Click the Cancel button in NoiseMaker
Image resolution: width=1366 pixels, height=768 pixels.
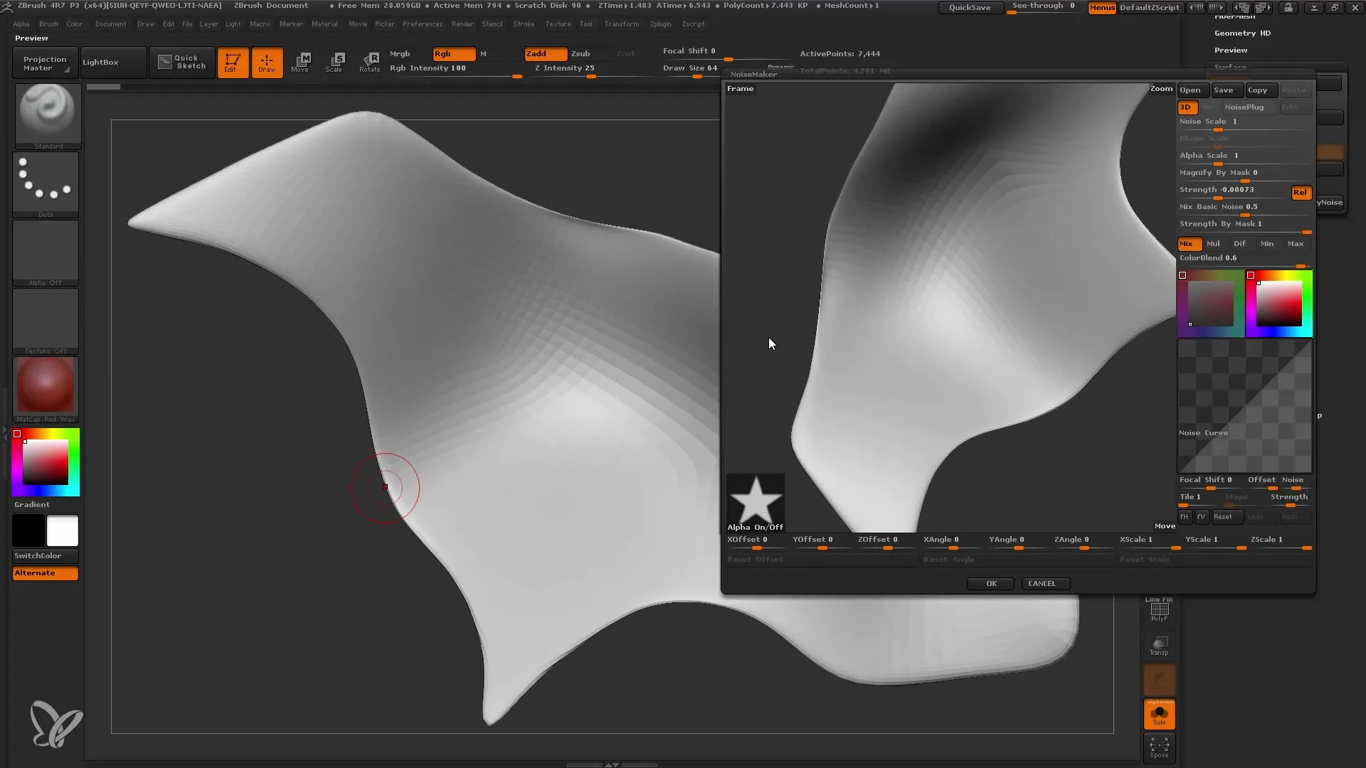tap(1042, 583)
